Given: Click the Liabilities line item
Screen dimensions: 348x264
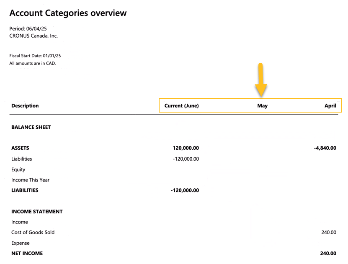Looking at the screenshot, I should [x=21, y=159].
